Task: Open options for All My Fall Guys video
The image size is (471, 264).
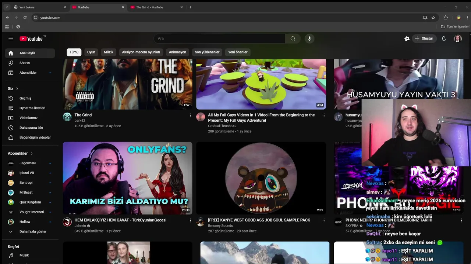Action: pos(324,115)
